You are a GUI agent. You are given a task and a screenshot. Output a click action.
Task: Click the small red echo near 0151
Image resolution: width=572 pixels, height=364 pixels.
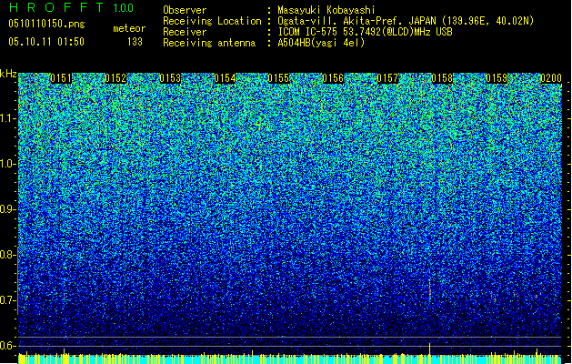tap(65, 297)
